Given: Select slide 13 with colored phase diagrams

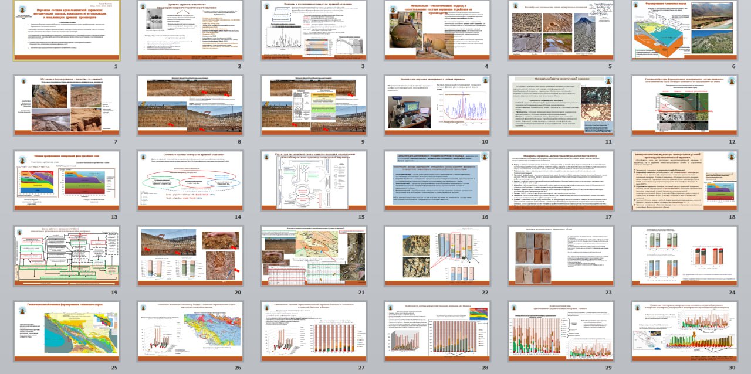Looking at the screenshot, I should tap(66, 181).
